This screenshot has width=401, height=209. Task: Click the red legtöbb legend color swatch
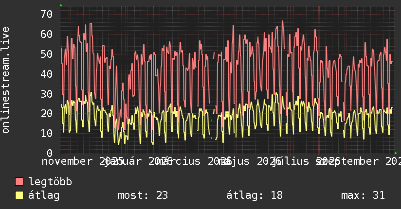tap(19, 182)
